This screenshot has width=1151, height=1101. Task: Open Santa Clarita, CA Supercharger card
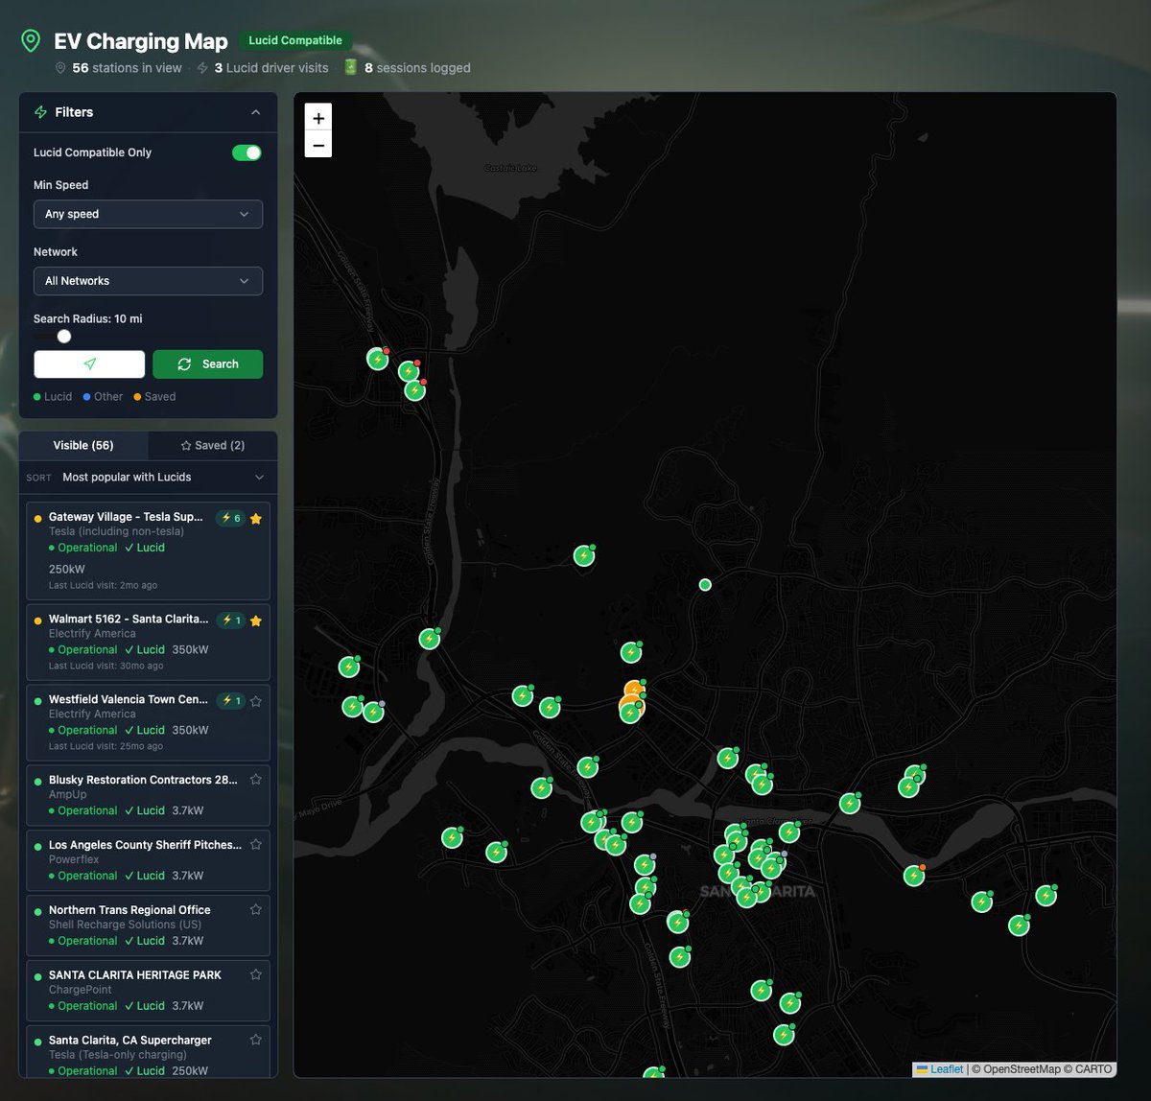click(x=148, y=1052)
